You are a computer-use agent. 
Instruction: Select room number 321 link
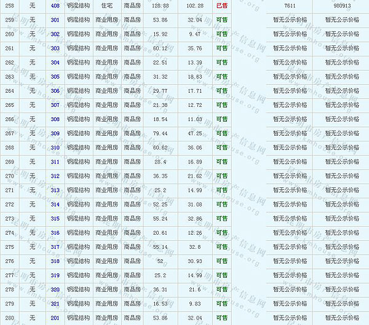pyautogui.click(x=55, y=304)
